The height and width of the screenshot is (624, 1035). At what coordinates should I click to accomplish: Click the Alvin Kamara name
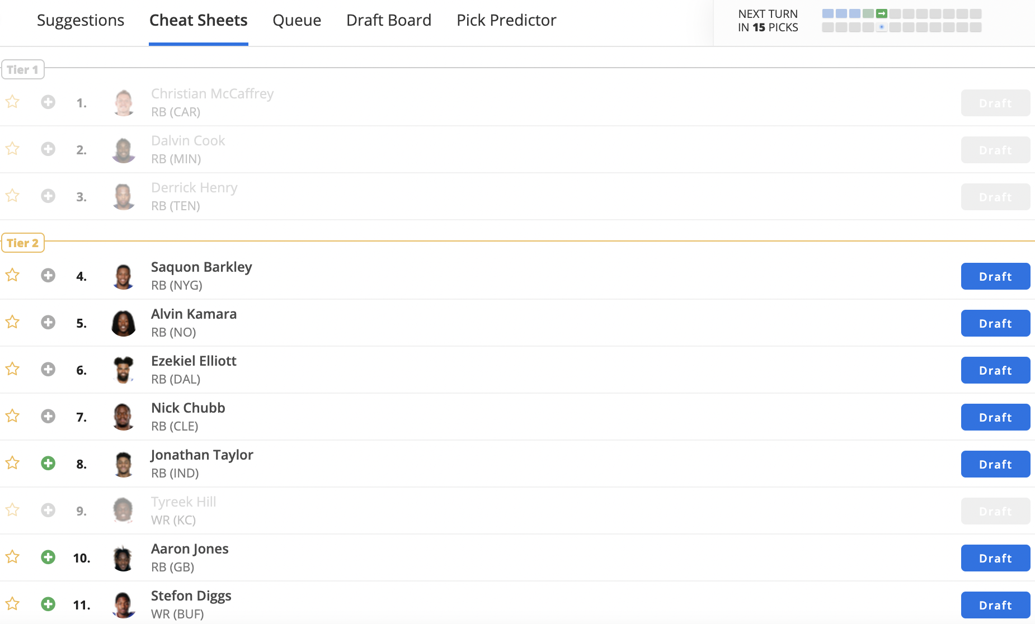coord(194,314)
